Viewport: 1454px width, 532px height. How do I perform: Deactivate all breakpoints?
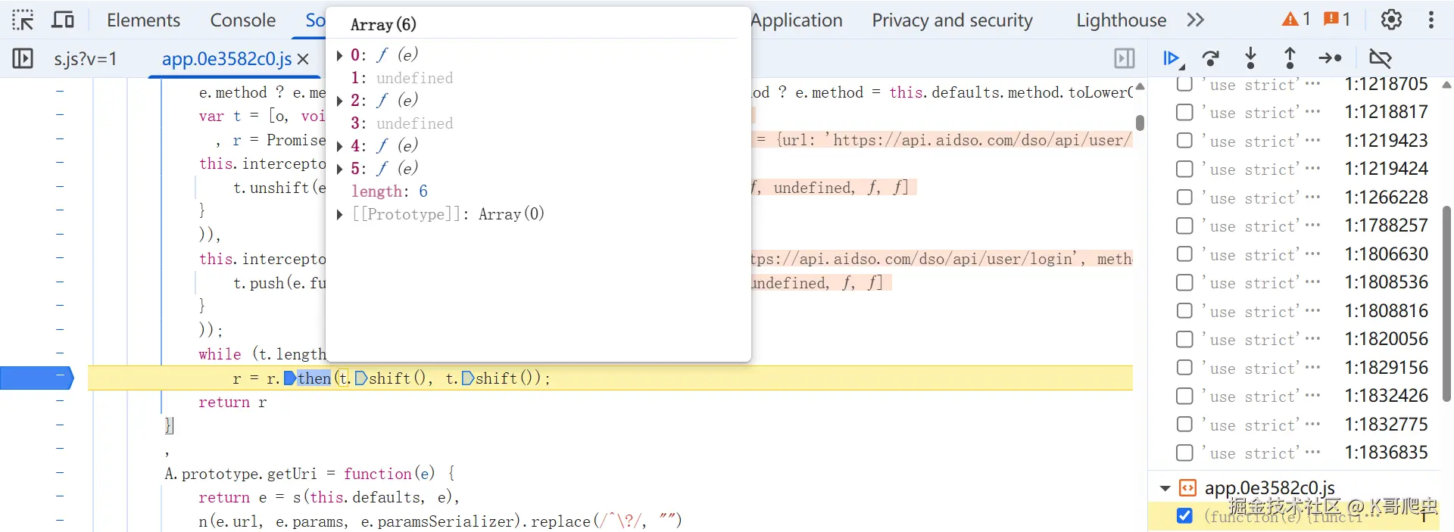pyautogui.click(x=1381, y=58)
